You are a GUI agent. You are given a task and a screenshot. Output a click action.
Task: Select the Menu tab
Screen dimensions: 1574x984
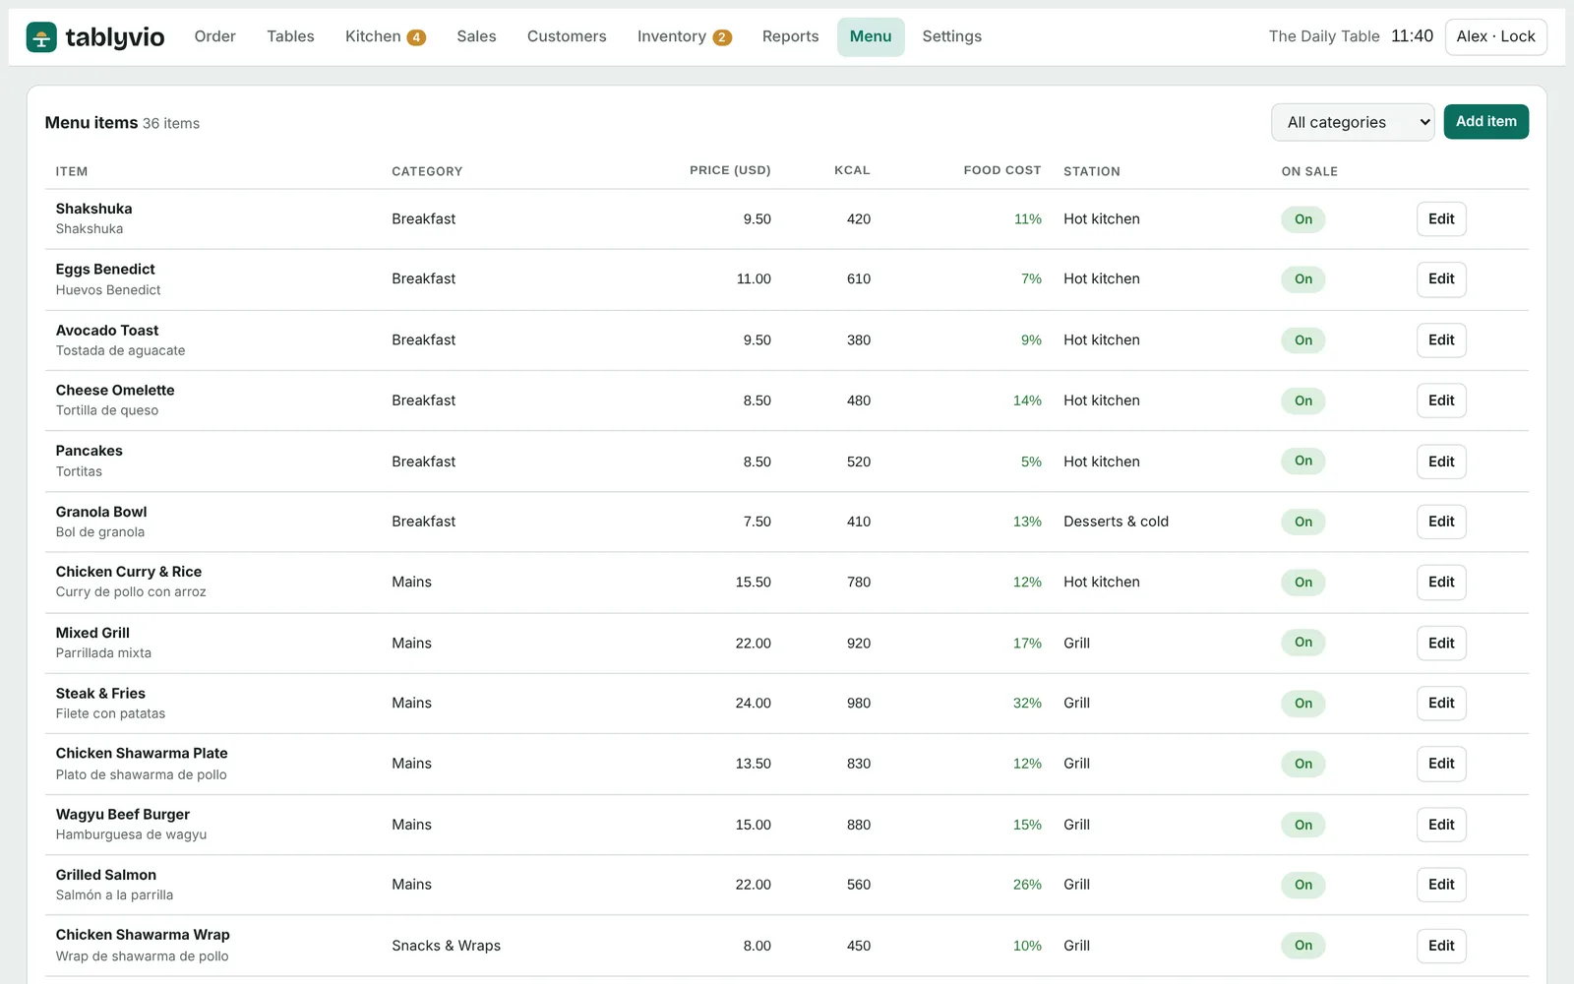[871, 36]
